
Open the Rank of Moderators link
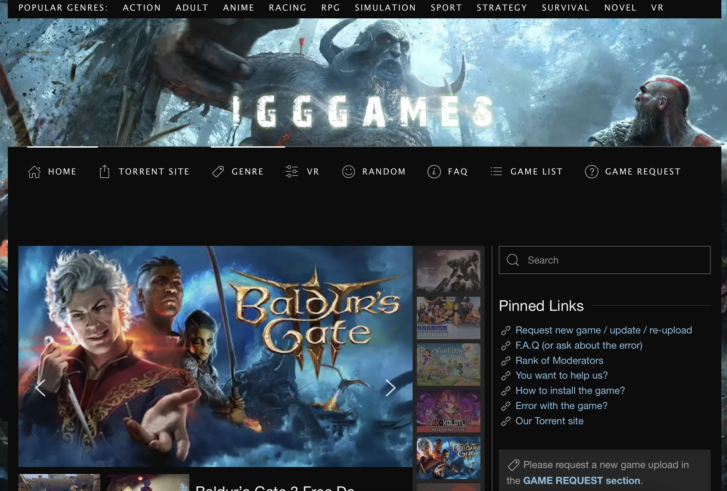tap(560, 361)
